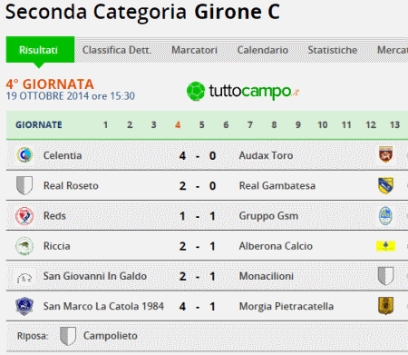Select San Marco La Catola blue crest

click(24, 306)
